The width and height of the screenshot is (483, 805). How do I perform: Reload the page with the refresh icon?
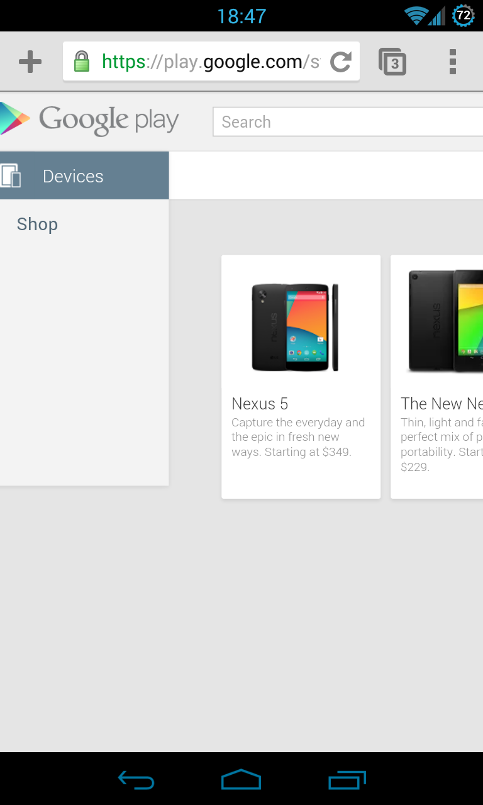[341, 62]
